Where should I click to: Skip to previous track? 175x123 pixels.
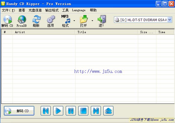(x=46, y=111)
